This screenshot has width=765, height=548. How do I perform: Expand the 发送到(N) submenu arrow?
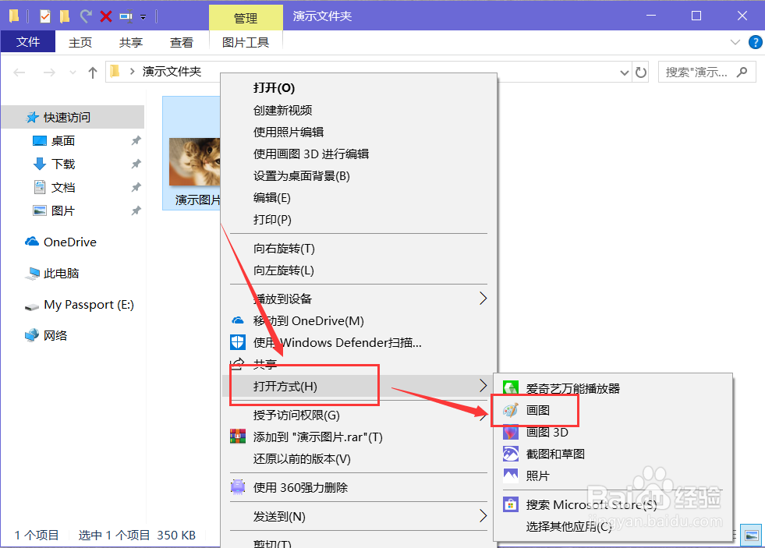[x=483, y=516]
